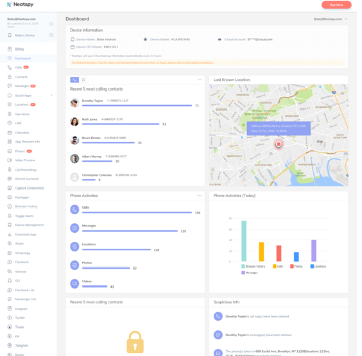The height and width of the screenshot is (356, 362).
Task: Click the Download App icon
Action: (x=10, y=234)
